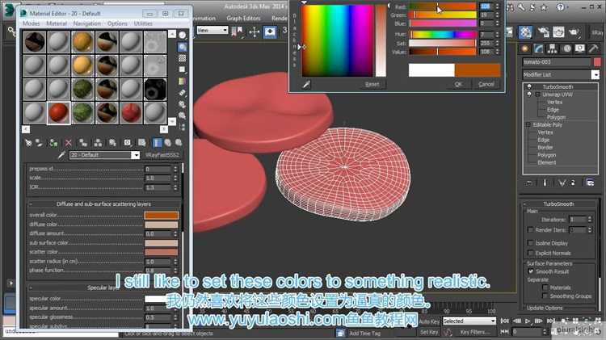Screen dimensions: 606x340
Task: Click Sample Type sphere icon in Material Editor
Action: (x=183, y=36)
